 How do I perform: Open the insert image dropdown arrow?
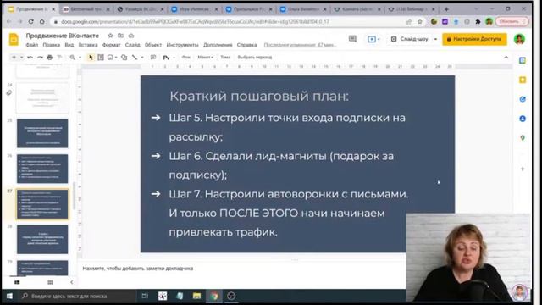pos(116,57)
